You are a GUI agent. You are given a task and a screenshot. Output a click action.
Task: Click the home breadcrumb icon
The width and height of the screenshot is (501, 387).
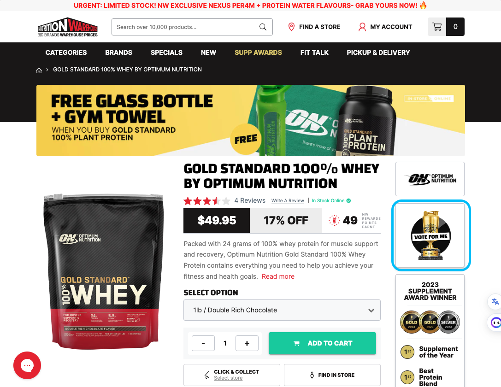click(39, 70)
